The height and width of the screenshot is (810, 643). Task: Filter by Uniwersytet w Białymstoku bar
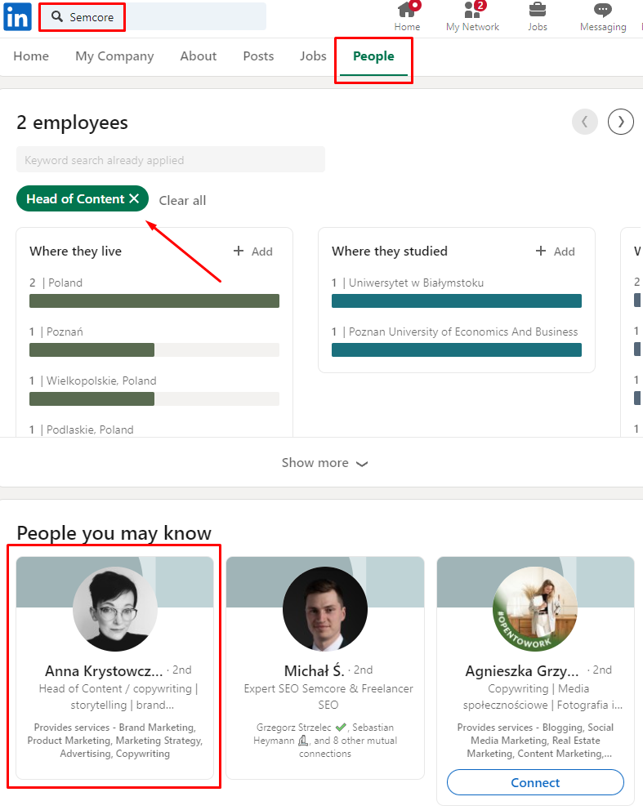457,300
